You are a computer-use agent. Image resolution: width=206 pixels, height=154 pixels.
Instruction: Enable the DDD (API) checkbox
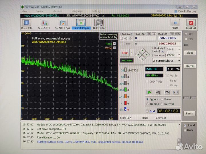147,82
